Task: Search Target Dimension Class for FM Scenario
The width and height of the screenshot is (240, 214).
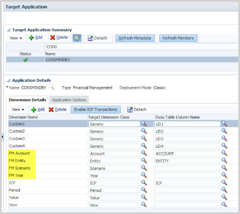Action: coord(144,168)
